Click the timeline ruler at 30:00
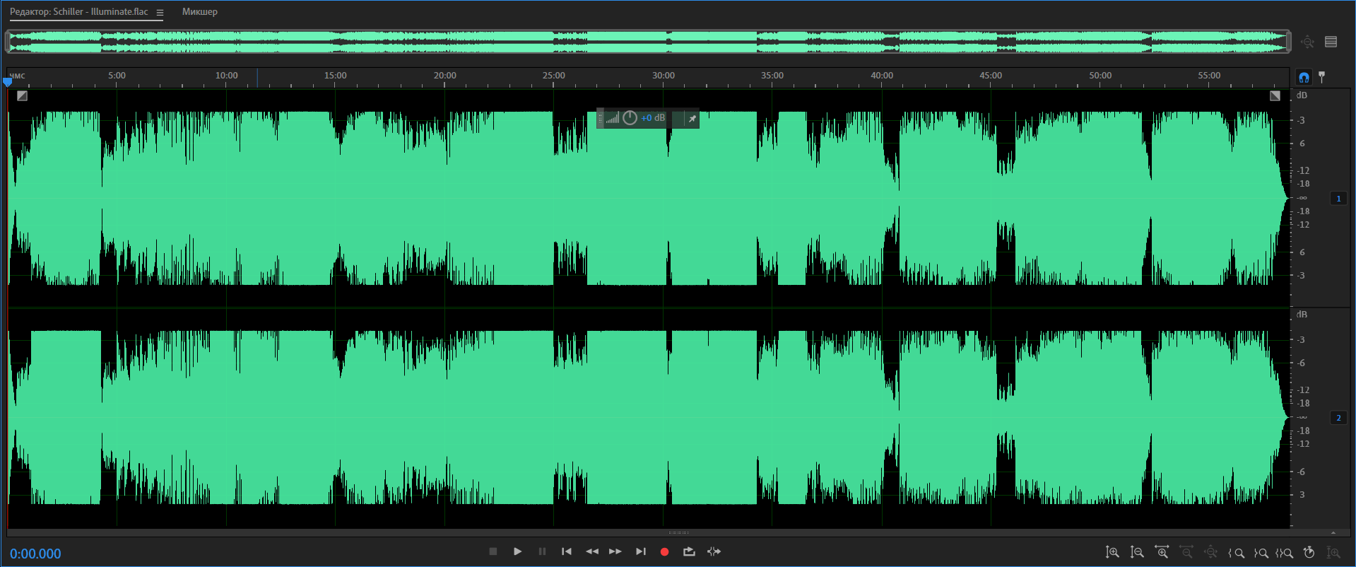Image resolution: width=1356 pixels, height=567 pixels. (664, 76)
